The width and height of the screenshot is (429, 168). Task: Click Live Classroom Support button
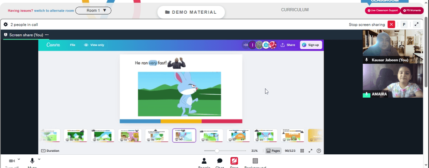(x=383, y=10)
